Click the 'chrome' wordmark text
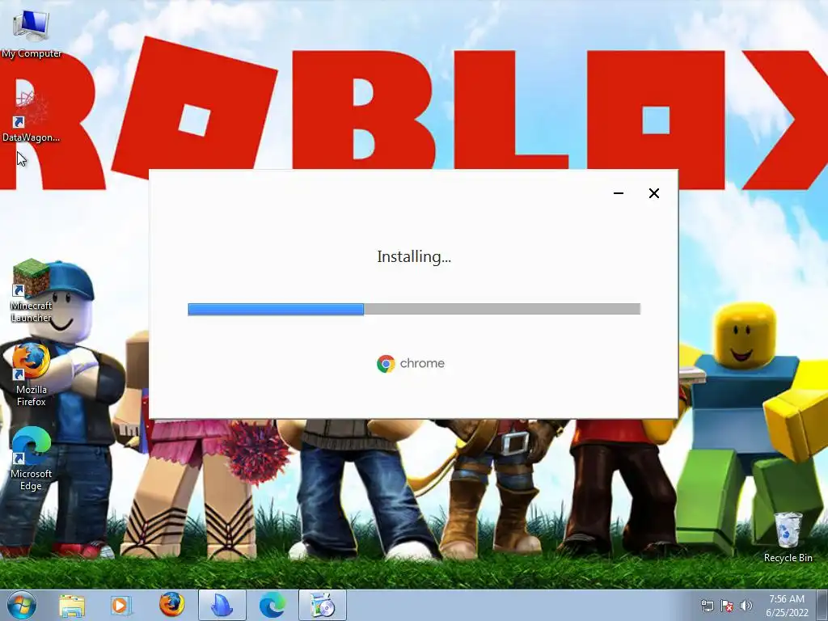828x621 pixels. click(x=422, y=363)
